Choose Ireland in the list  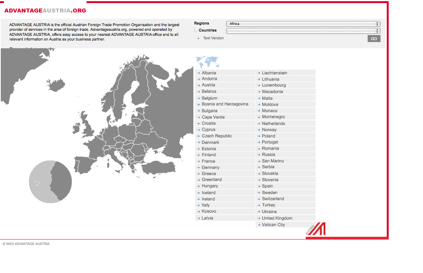point(208,199)
